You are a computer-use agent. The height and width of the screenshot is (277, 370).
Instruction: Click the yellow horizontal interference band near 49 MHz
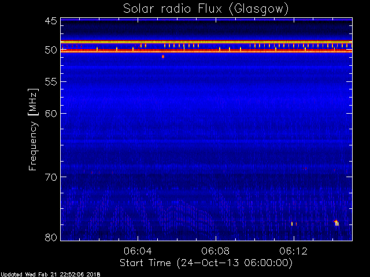coord(206,42)
